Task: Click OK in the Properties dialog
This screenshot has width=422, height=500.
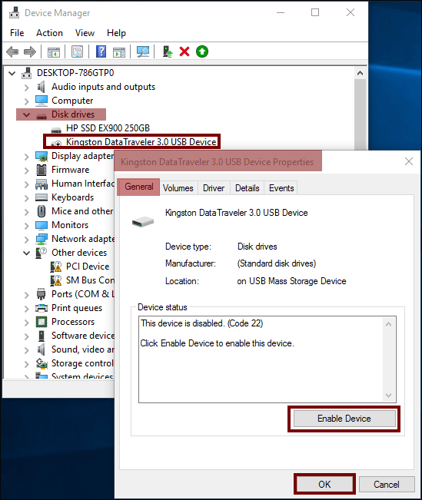Action: coord(324,485)
